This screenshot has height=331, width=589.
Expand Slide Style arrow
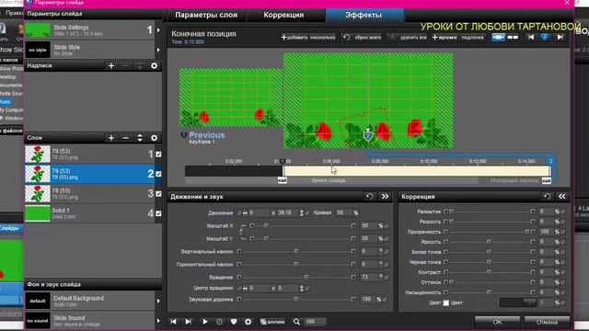(x=158, y=50)
